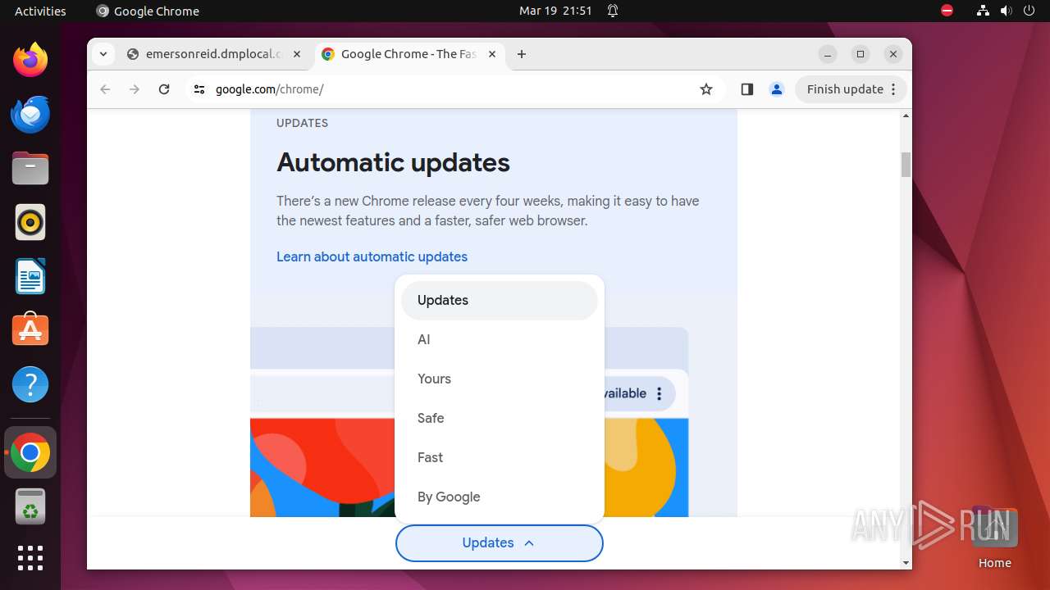Click the Automatic updates heading

(x=393, y=162)
